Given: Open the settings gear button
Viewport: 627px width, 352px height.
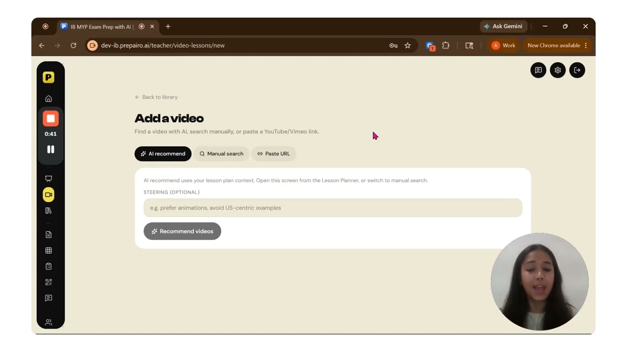Looking at the screenshot, I should (557, 70).
